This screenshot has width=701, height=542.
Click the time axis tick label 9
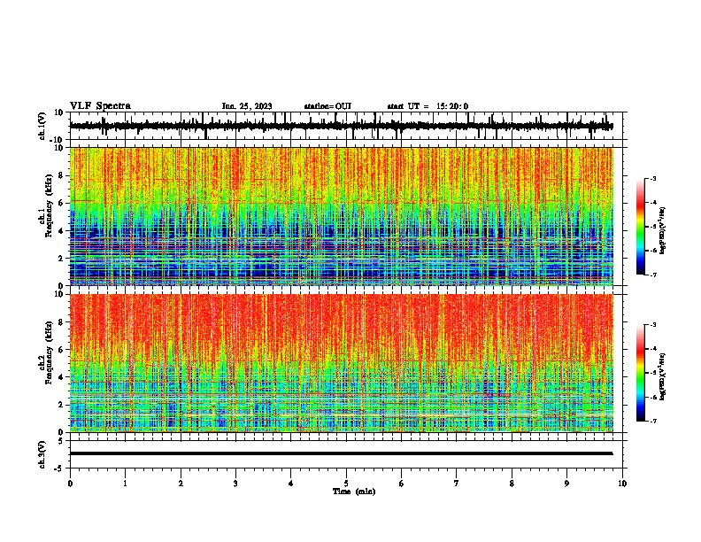point(566,484)
